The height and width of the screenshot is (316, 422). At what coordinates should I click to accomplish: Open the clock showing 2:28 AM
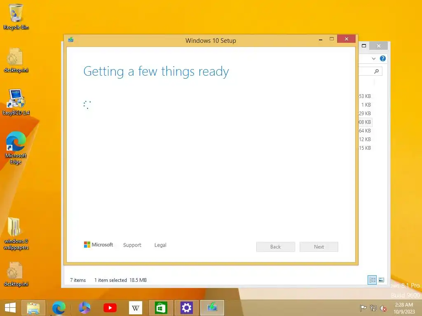pyautogui.click(x=404, y=308)
